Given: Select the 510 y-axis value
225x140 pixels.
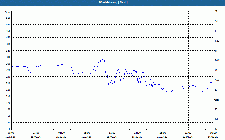Looking at the screenshot, I should pyautogui.click(x=8, y=18).
